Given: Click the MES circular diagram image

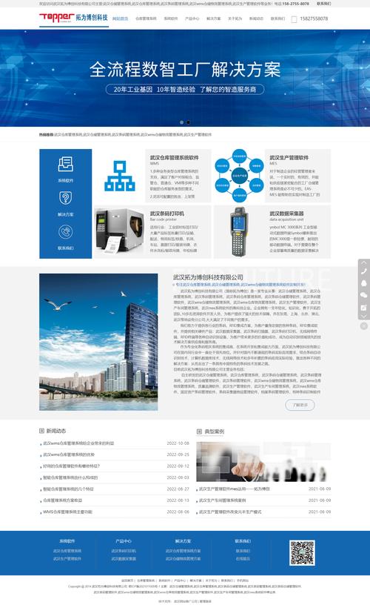Looking at the screenshot, I should [239, 176].
